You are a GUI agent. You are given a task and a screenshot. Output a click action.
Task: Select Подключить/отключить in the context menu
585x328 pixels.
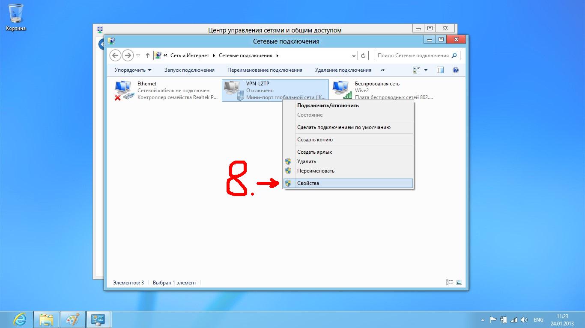(328, 105)
